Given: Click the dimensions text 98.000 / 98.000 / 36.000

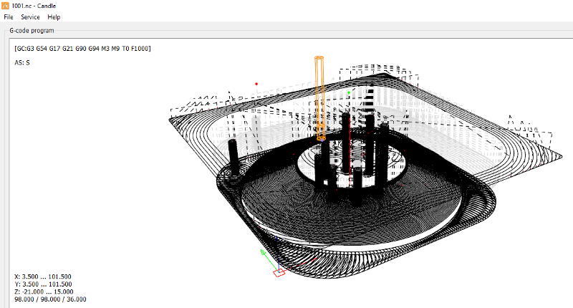Looking at the screenshot, I should [x=50, y=299].
